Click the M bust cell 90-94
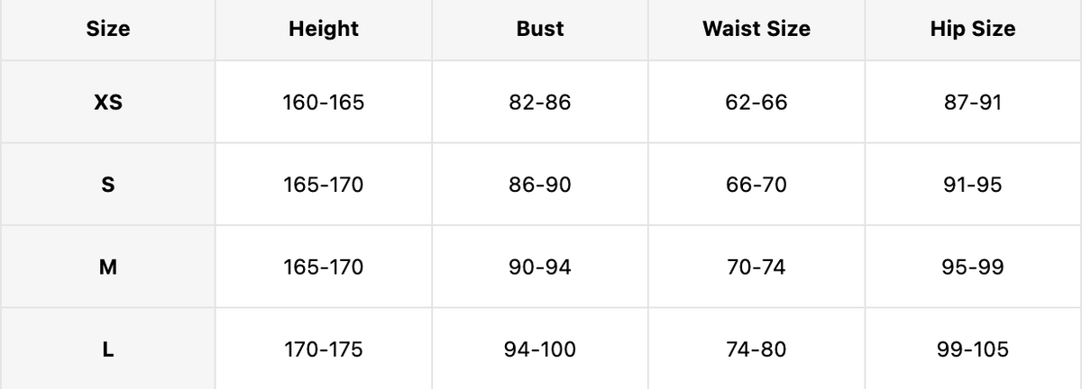This screenshot has height=389, width=1082. pos(540,267)
